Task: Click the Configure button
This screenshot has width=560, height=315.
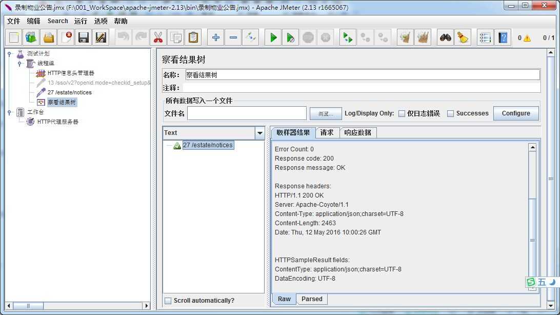Action: point(516,113)
